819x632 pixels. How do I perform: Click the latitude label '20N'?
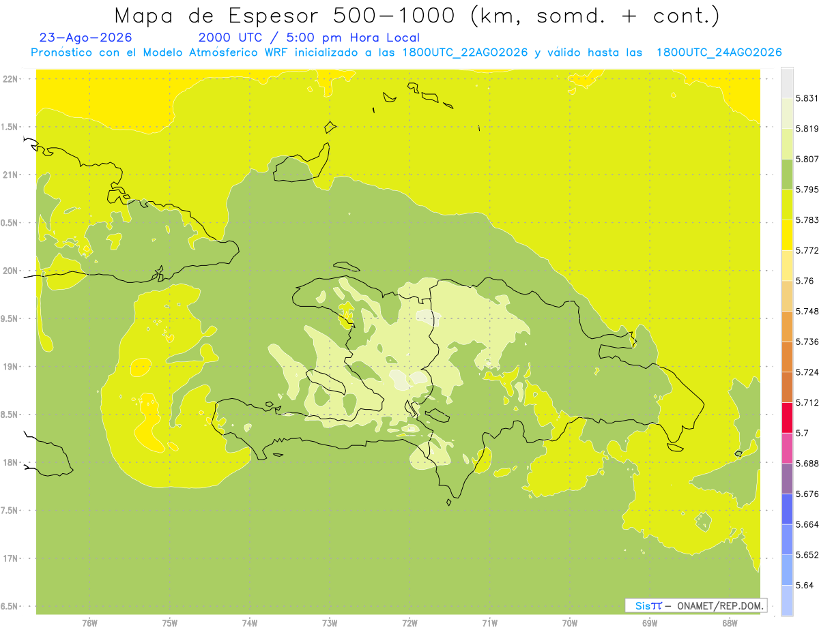(10, 271)
